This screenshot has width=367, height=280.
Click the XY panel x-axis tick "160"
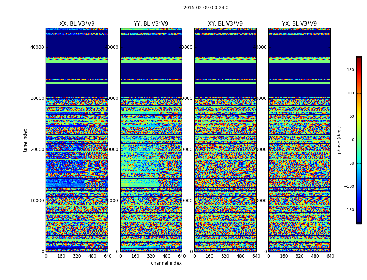coord(210,256)
